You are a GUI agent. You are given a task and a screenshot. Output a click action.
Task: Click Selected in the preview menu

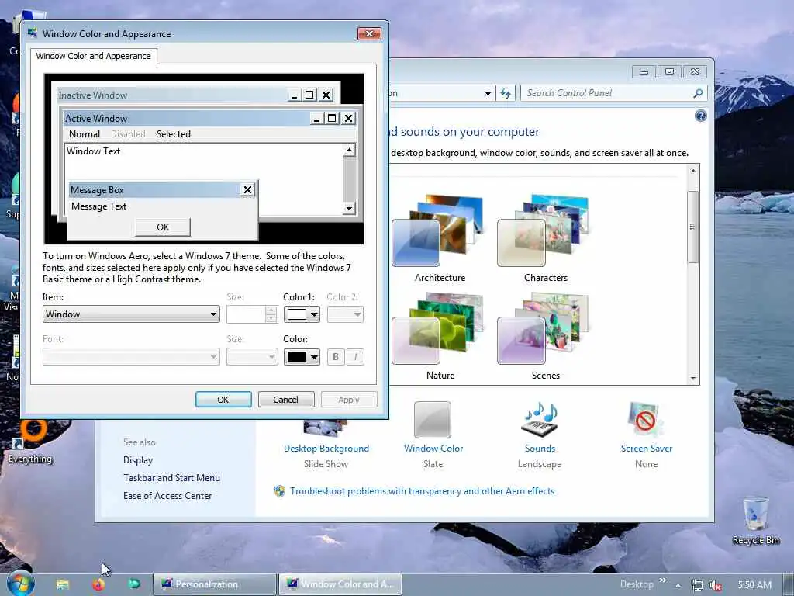[173, 133]
